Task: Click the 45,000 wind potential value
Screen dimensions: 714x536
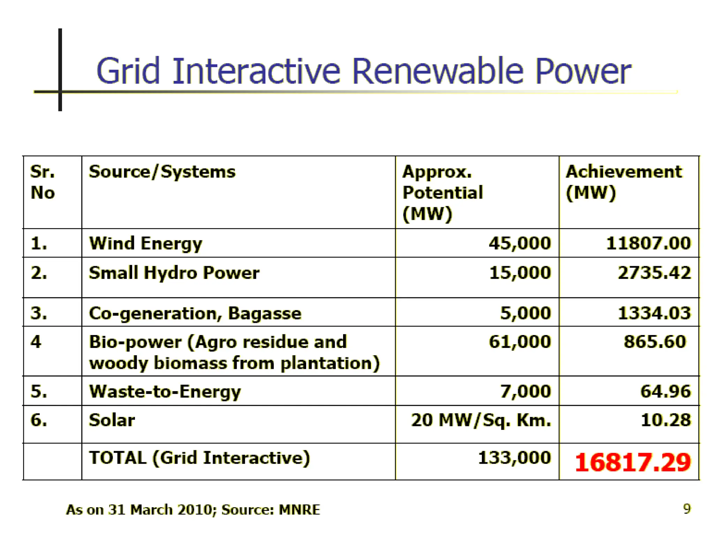Action: click(x=519, y=243)
